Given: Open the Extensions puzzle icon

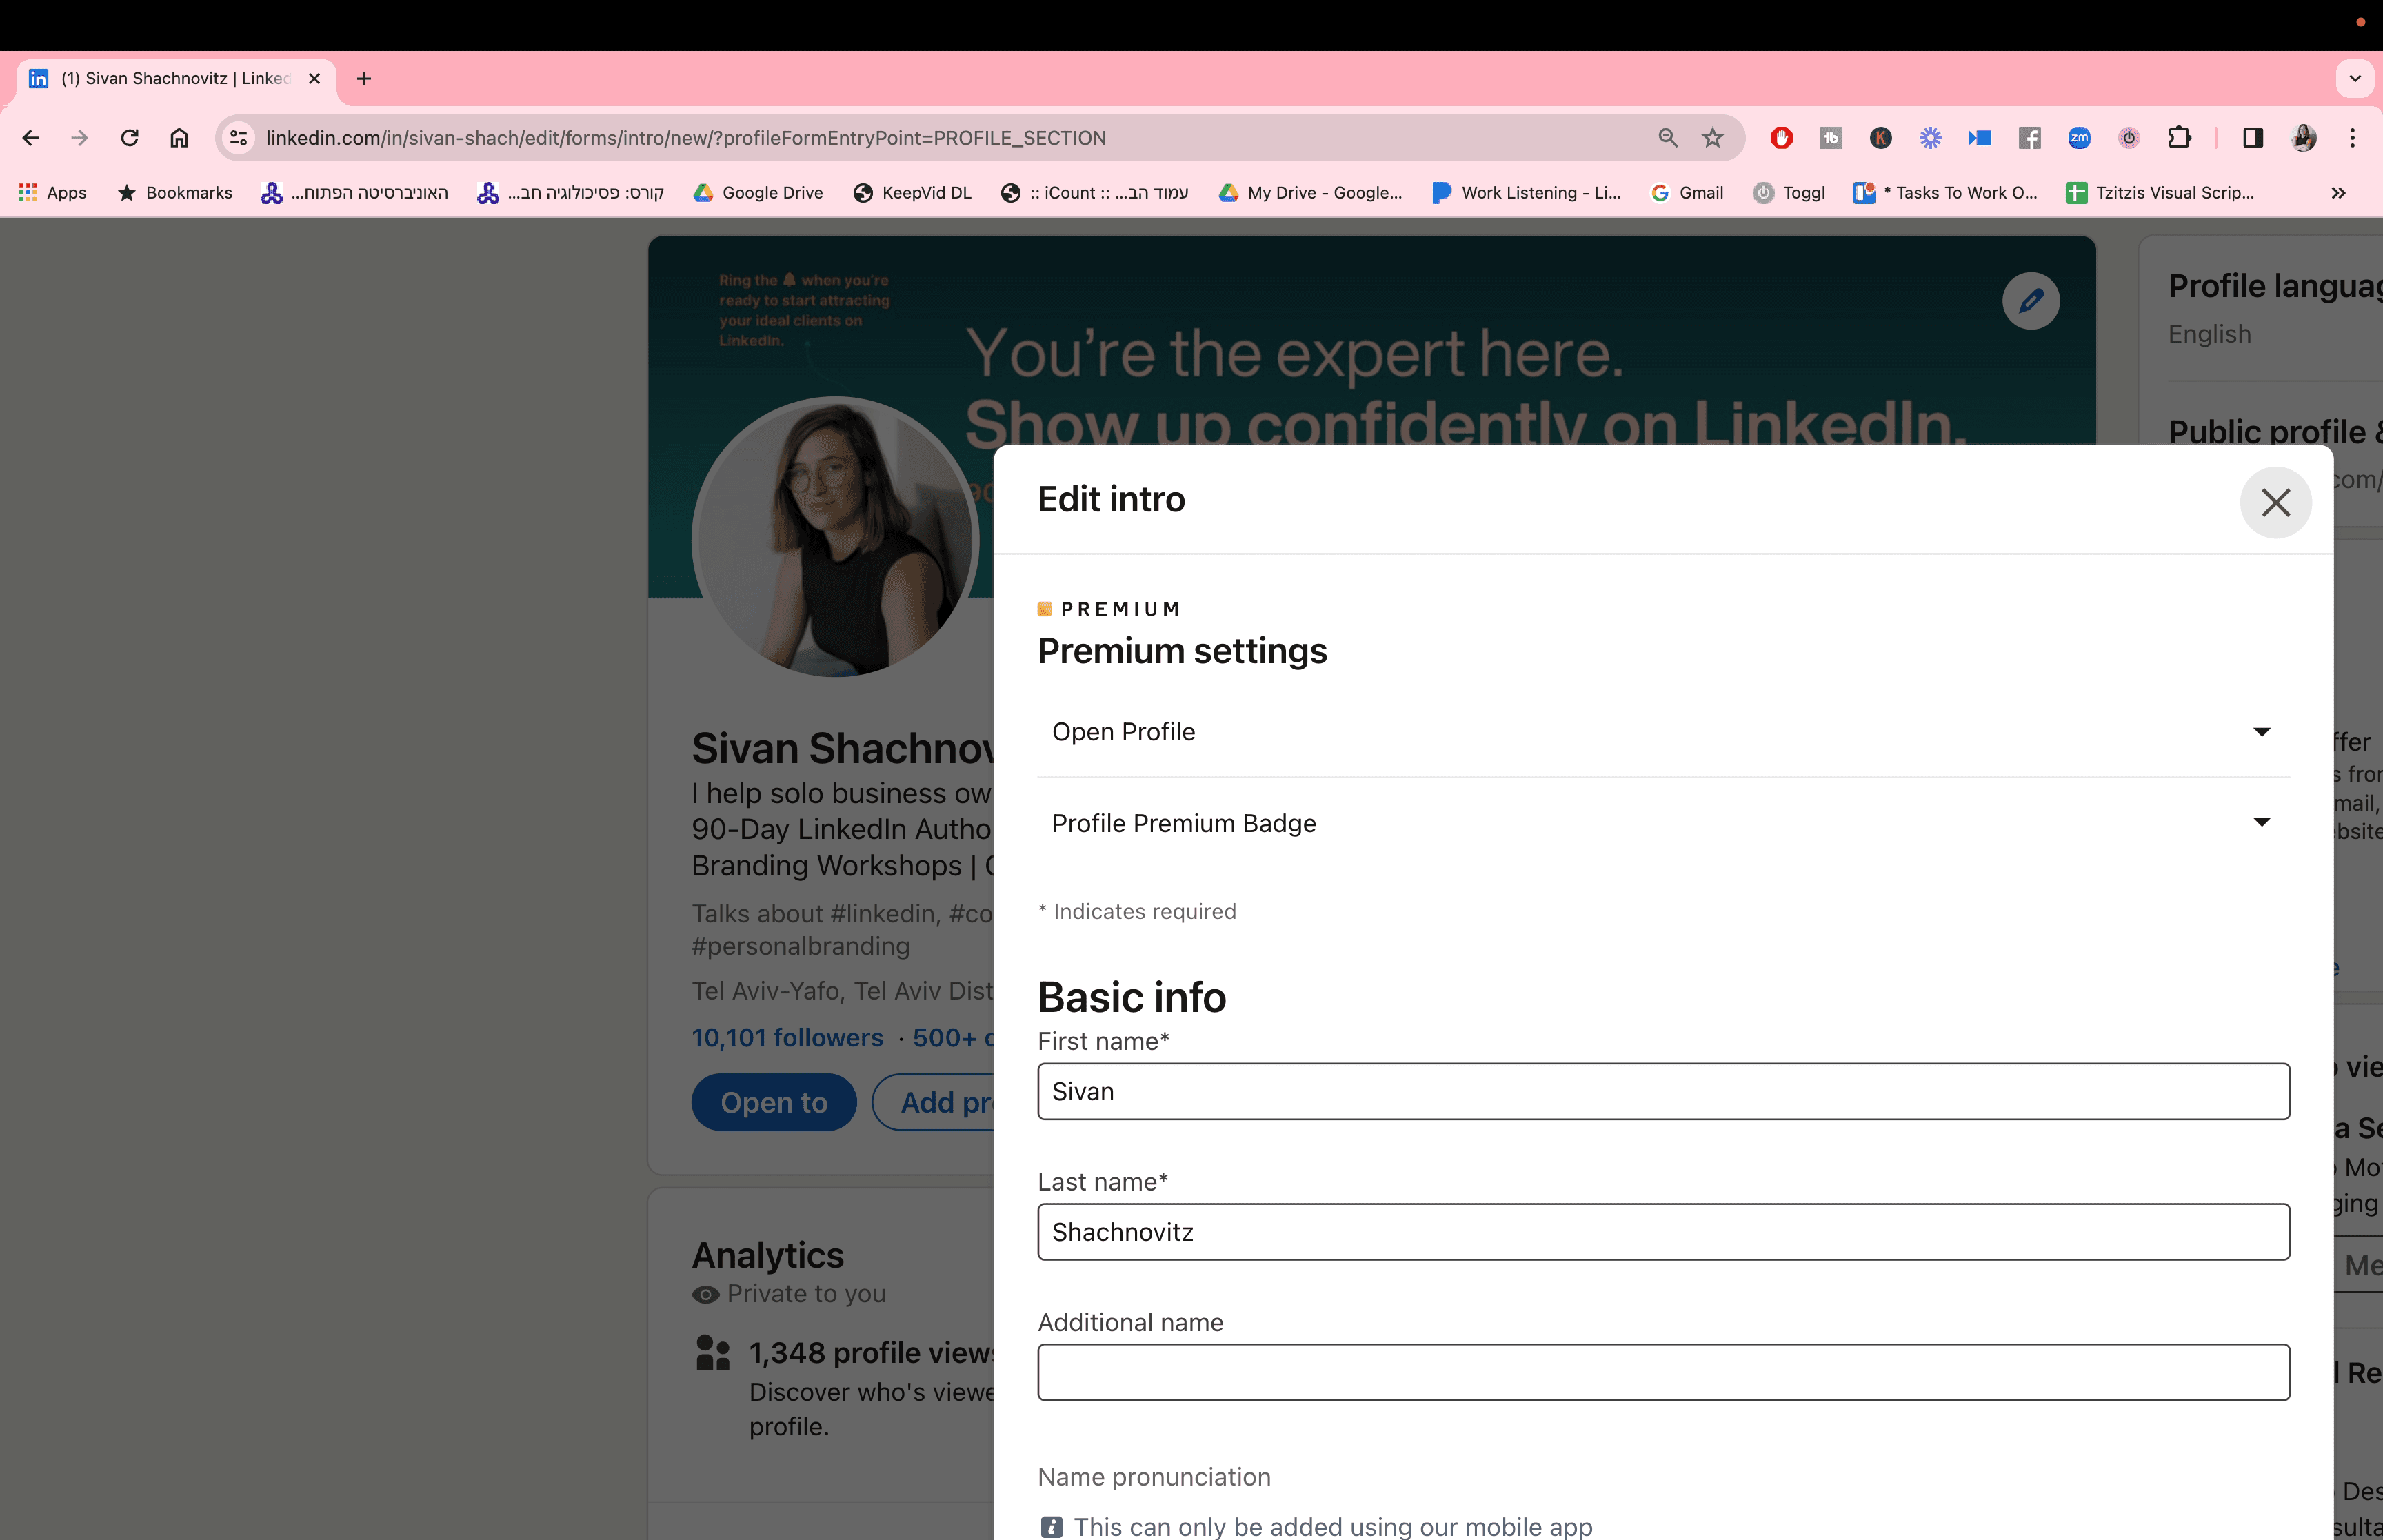Looking at the screenshot, I should [x=2179, y=138].
